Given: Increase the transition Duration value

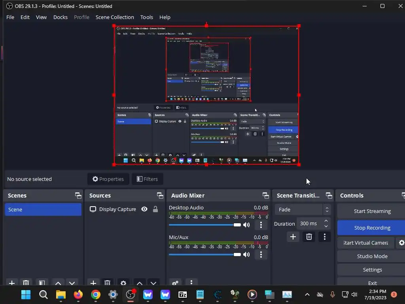Looking at the screenshot, I should click(x=326, y=221).
